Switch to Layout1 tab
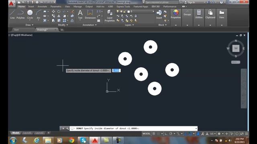The image size is (257, 144). click(x=27, y=133)
